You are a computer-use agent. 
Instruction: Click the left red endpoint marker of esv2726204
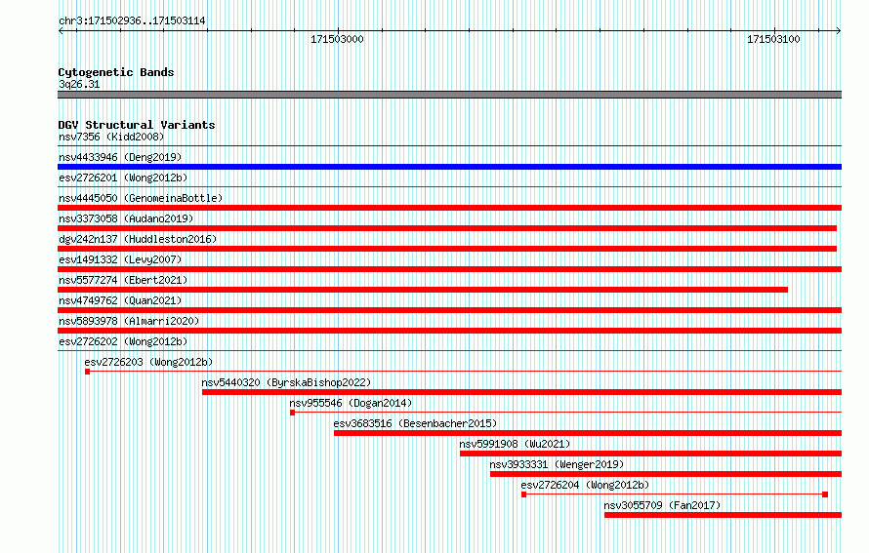coord(523,494)
